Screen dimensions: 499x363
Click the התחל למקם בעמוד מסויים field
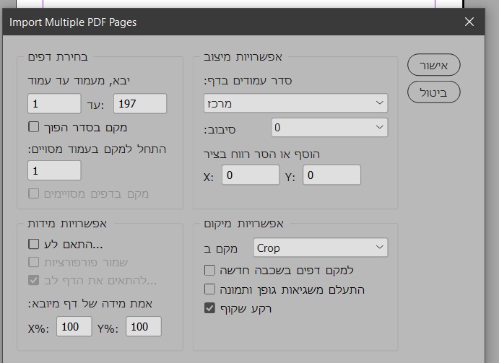(x=54, y=170)
